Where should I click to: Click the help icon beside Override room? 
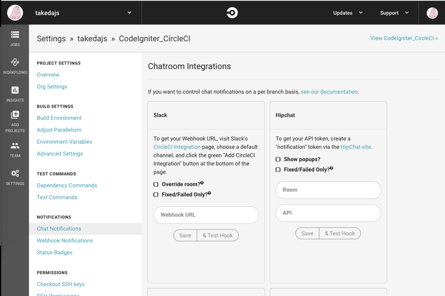click(x=202, y=183)
